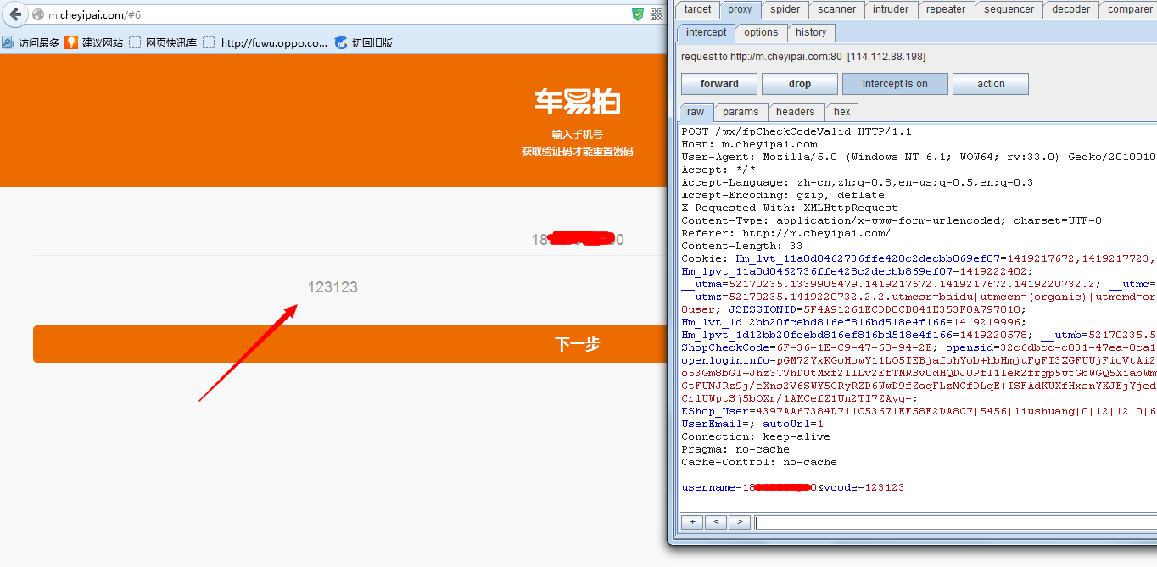The image size is (1157, 567).
Task: Switch to the Burp intruder tab
Action: (x=891, y=9)
